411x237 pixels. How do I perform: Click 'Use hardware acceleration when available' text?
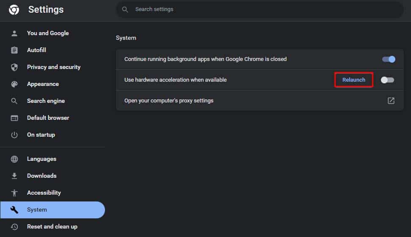coord(175,80)
